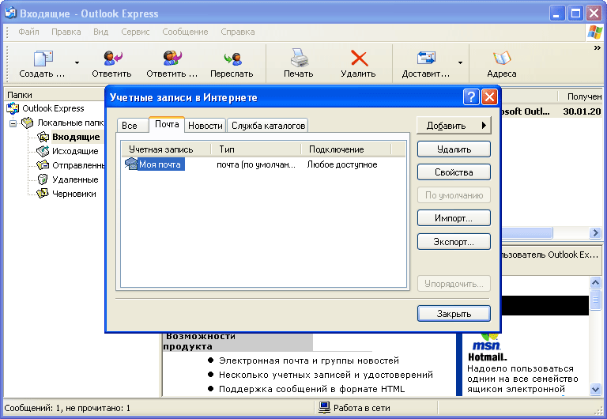This screenshot has height=419, width=607.
Task: Click the Windows flag logo icon
Action: (594, 32)
